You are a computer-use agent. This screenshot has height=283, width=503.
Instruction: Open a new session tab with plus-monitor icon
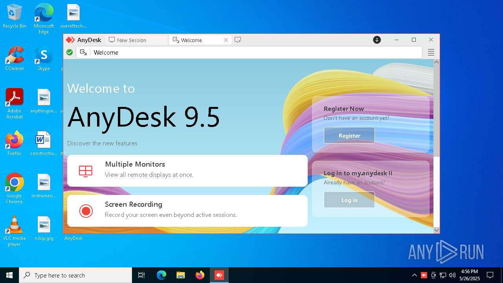(x=238, y=40)
